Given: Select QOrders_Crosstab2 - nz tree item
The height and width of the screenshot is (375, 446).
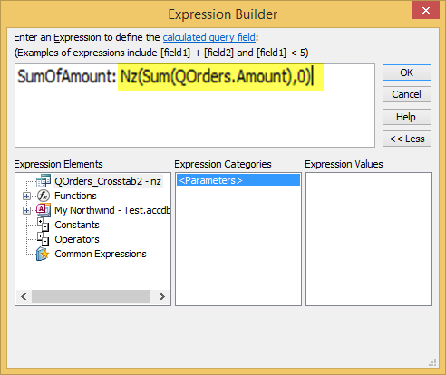Looking at the screenshot, I should tap(108, 181).
